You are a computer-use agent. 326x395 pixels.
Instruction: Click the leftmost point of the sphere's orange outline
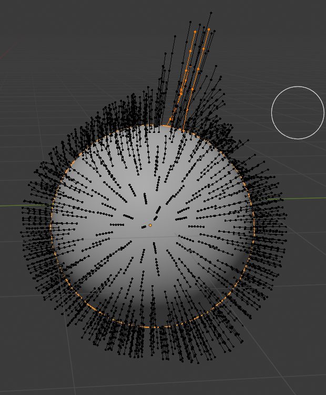[x=51, y=226]
